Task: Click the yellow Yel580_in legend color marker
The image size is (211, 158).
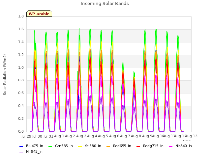Action: pyautogui.click(x=80, y=146)
